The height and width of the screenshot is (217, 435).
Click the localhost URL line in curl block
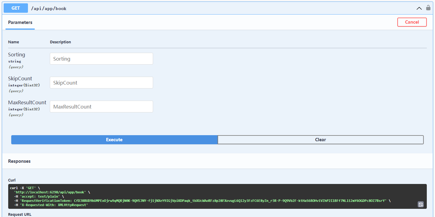point(50,192)
